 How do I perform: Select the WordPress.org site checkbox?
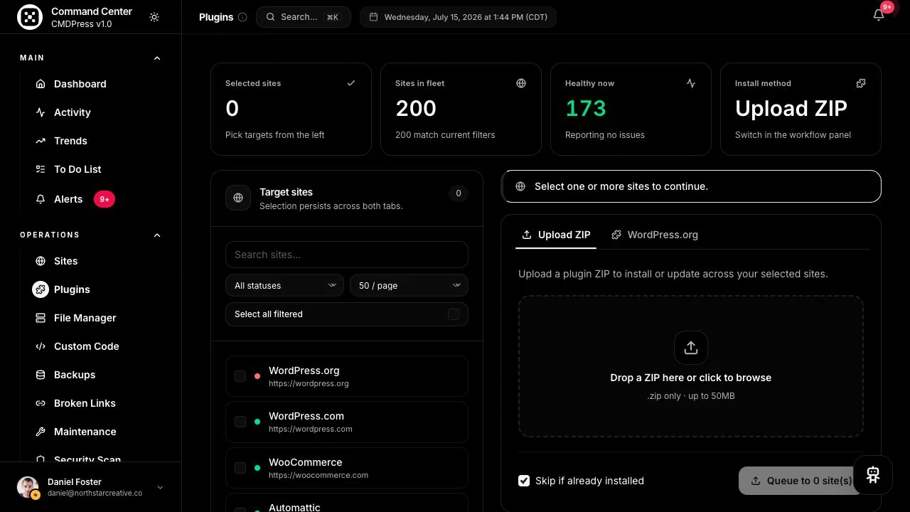point(240,376)
